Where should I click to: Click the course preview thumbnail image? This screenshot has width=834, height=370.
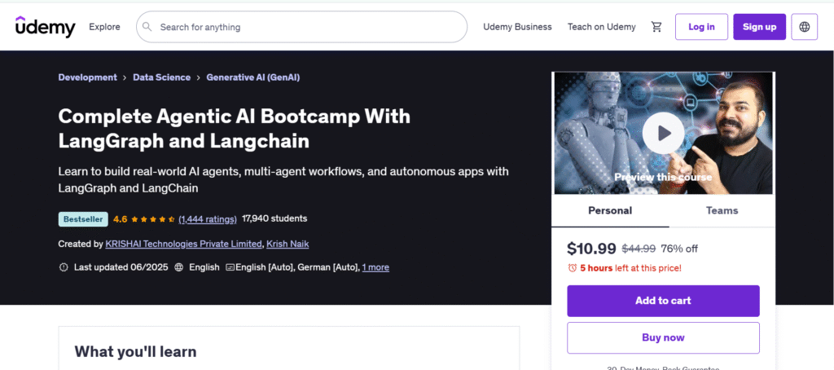[x=663, y=133]
